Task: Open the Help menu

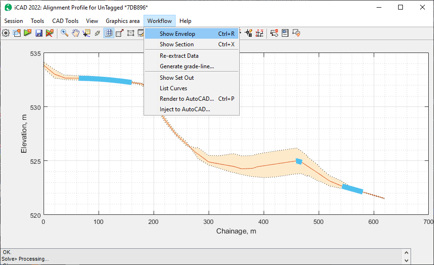Action: (x=185, y=21)
